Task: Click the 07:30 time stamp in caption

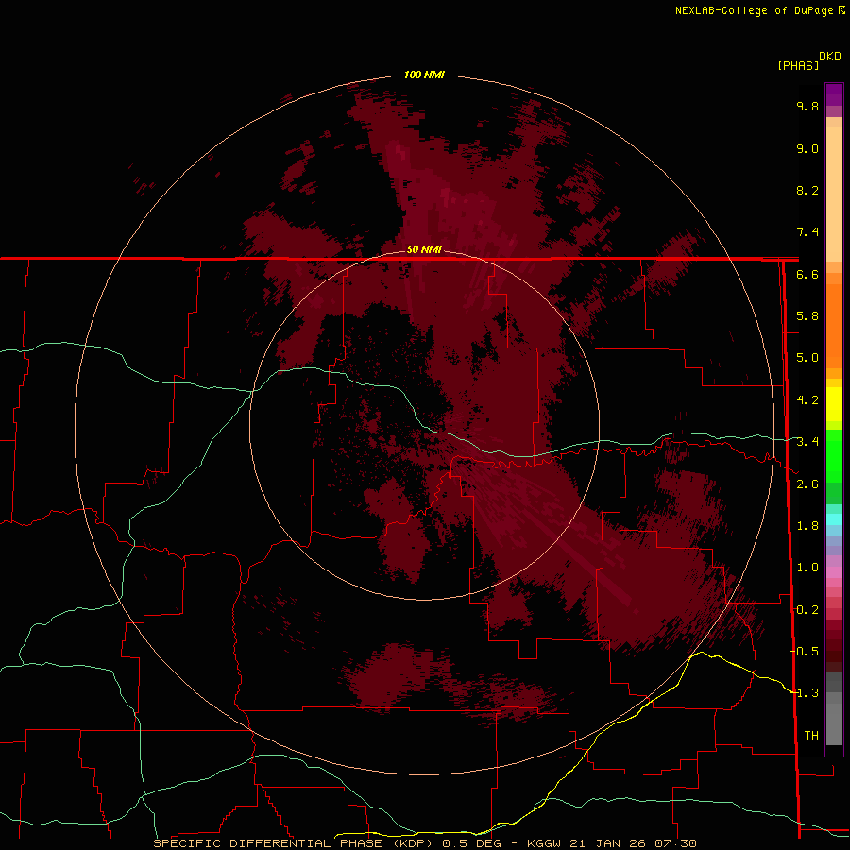Action: pyautogui.click(x=675, y=843)
